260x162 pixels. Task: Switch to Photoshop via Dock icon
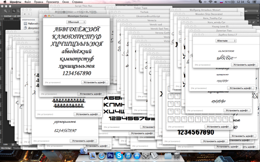click(110, 156)
